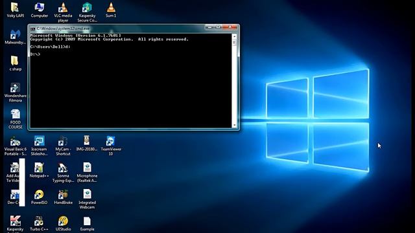Image resolution: width=415 pixels, height=233 pixels.
Task: Open the Add Audio To Video shortcut
Action: tap(13, 173)
